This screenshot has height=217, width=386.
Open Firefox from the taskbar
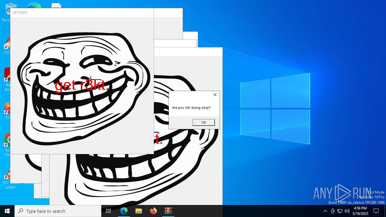tap(153, 211)
